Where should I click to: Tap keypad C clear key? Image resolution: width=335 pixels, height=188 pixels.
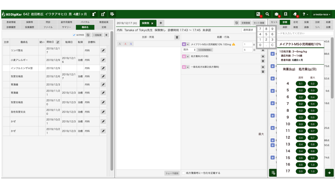pos(272,45)
